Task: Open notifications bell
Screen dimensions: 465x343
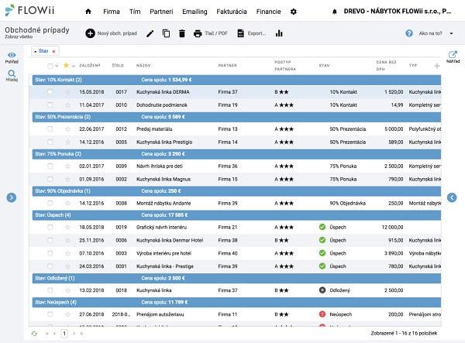Action: click(x=335, y=12)
